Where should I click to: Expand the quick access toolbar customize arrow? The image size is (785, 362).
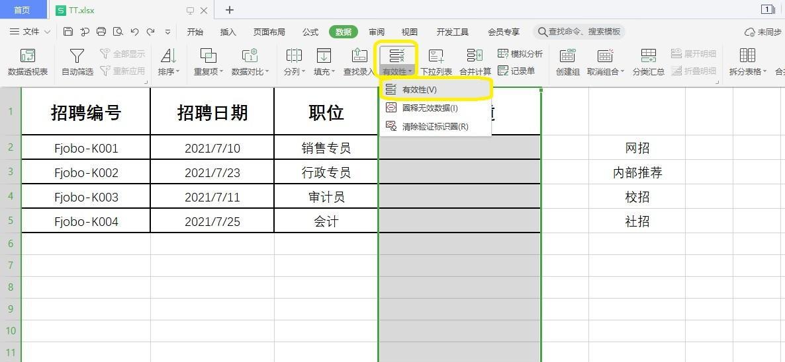(167, 32)
